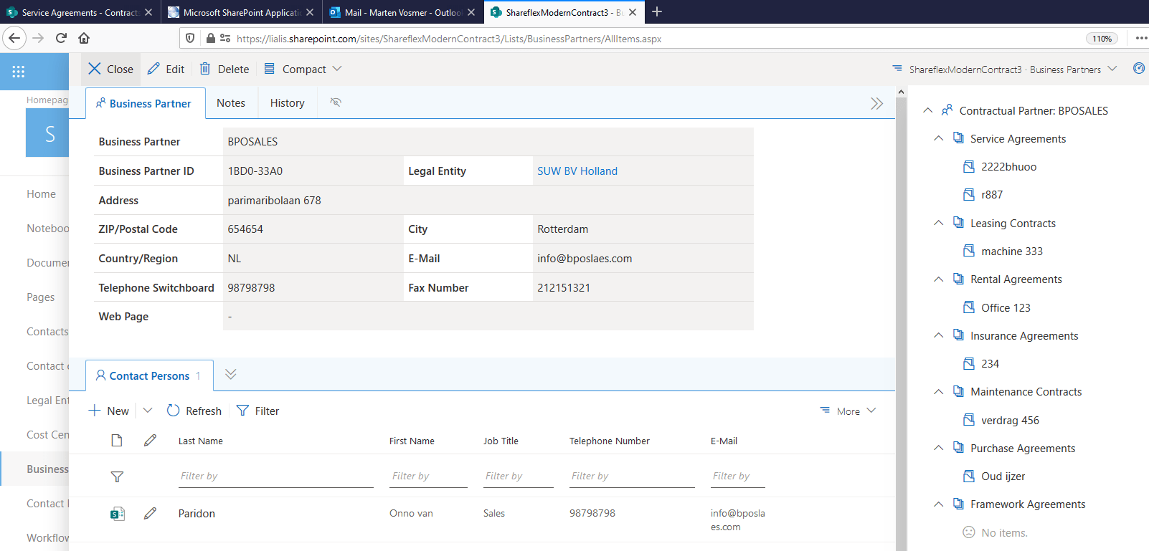The image size is (1149, 551).
Task: Edit the Paridon row with pencil icon
Action: pyautogui.click(x=150, y=513)
